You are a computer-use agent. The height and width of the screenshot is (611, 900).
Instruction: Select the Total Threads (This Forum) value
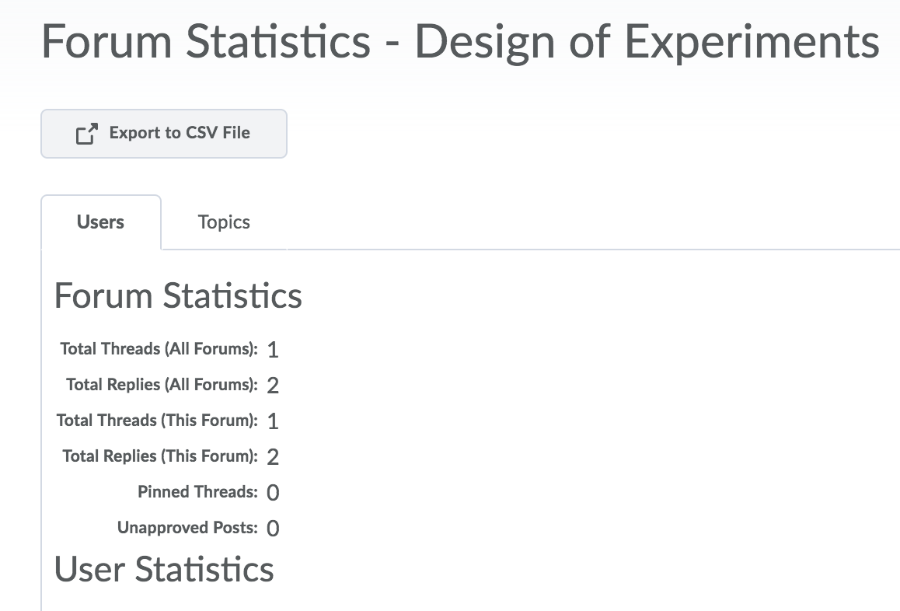pyautogui.click(x=273, y=421)
